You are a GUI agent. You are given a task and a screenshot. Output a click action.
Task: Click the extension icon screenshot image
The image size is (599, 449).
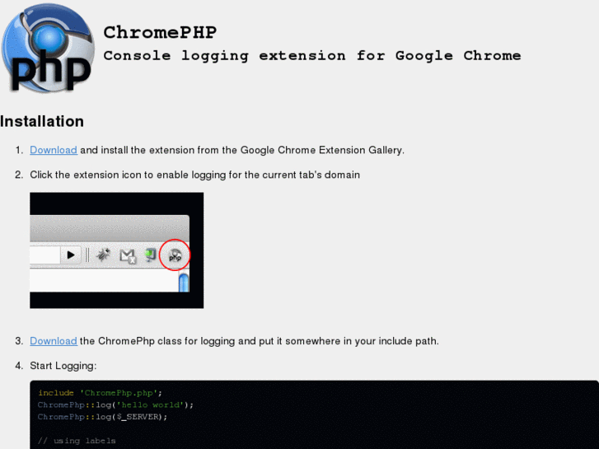(116, 250)
